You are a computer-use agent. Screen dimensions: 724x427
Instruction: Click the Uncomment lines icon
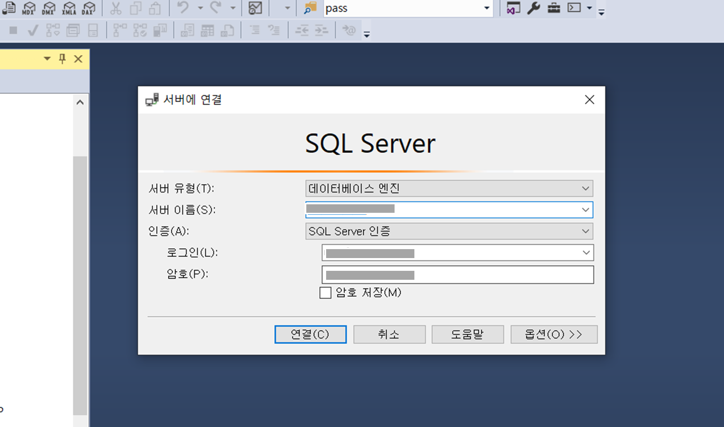[274, 31]
